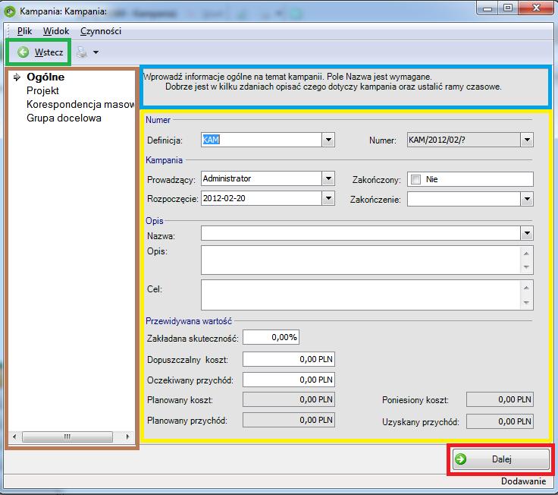Minimize the Kampania window

(x=487, y=8)
